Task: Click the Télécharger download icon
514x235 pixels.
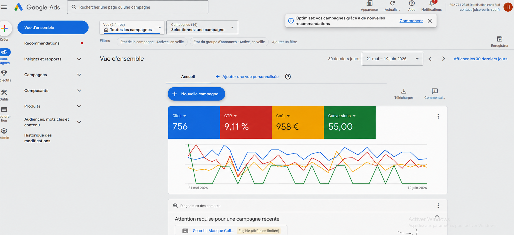Action: tap(404, 91)
